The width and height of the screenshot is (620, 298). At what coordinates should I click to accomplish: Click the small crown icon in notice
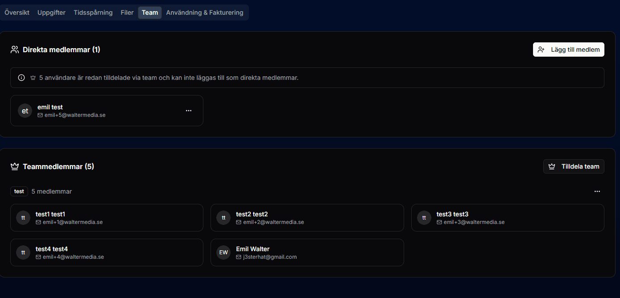33,78
